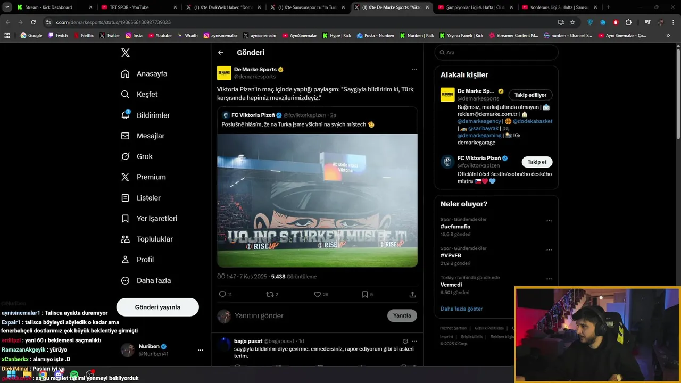681x383 pixels.
Task: Expand the bookmarks overflow chevron
Action: tap(668, 36)
